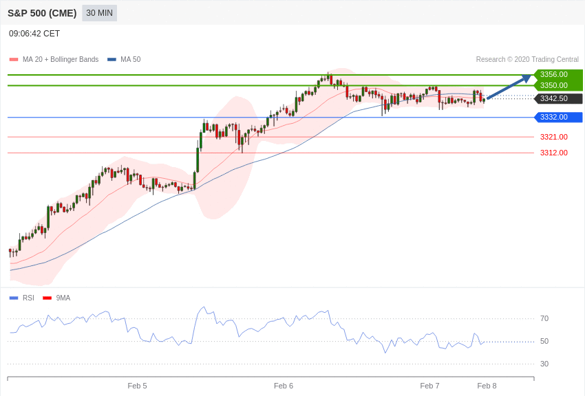Click the RSI 30 level label
This screenshot has width=585, height=396.
click(x=544, y=364)
